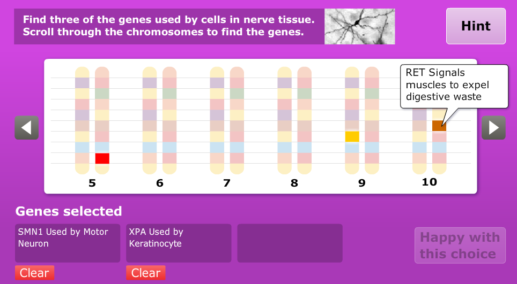Viewport: 517px width, 284px height.
Task: Click the nerve cell thumbnail image
Action: coord(359,26)
